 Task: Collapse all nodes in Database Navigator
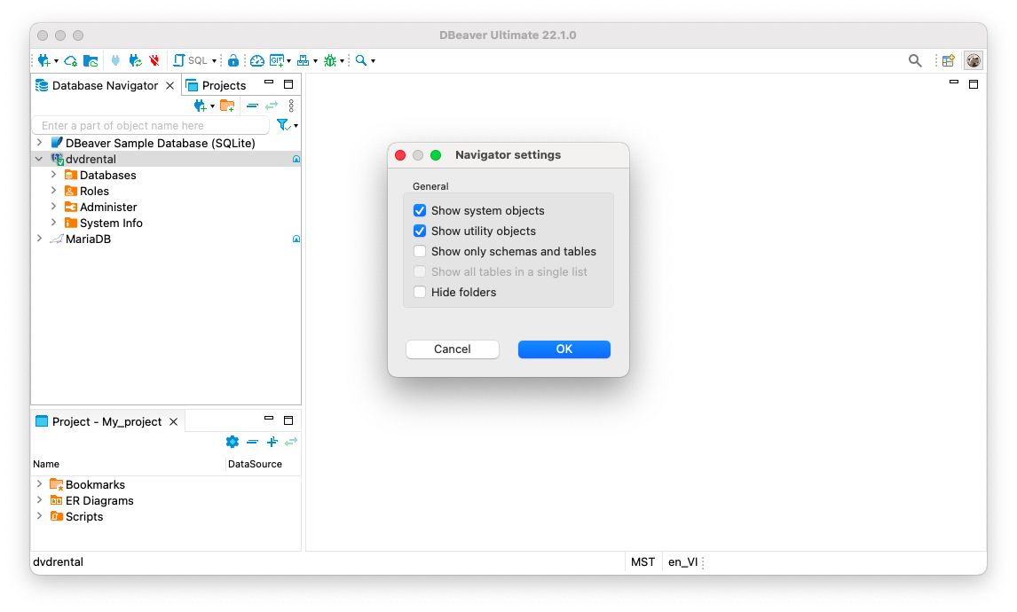coord(252,106)
